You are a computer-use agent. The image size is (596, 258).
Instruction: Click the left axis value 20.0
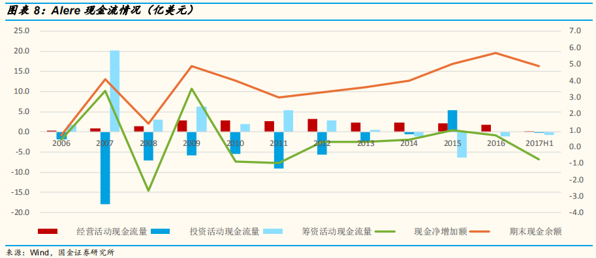[22, 51]
